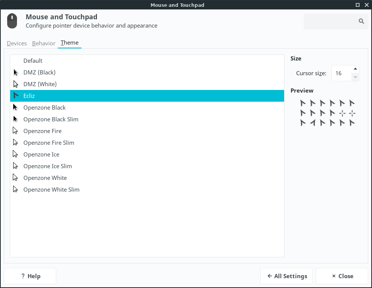Open the Behavior tab
The image size is (372, 288).
[x=44, y=43]
